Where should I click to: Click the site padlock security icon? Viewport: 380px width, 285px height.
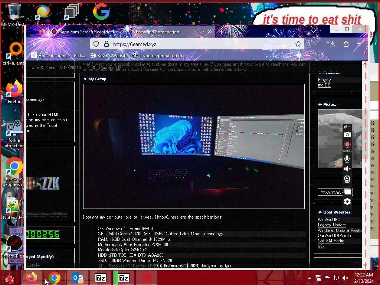point(107,44)
